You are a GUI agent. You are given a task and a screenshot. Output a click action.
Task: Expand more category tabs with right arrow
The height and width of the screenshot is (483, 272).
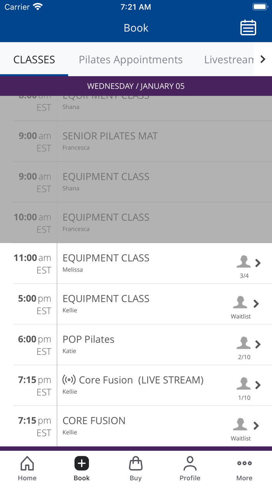(x=263, y=59)
